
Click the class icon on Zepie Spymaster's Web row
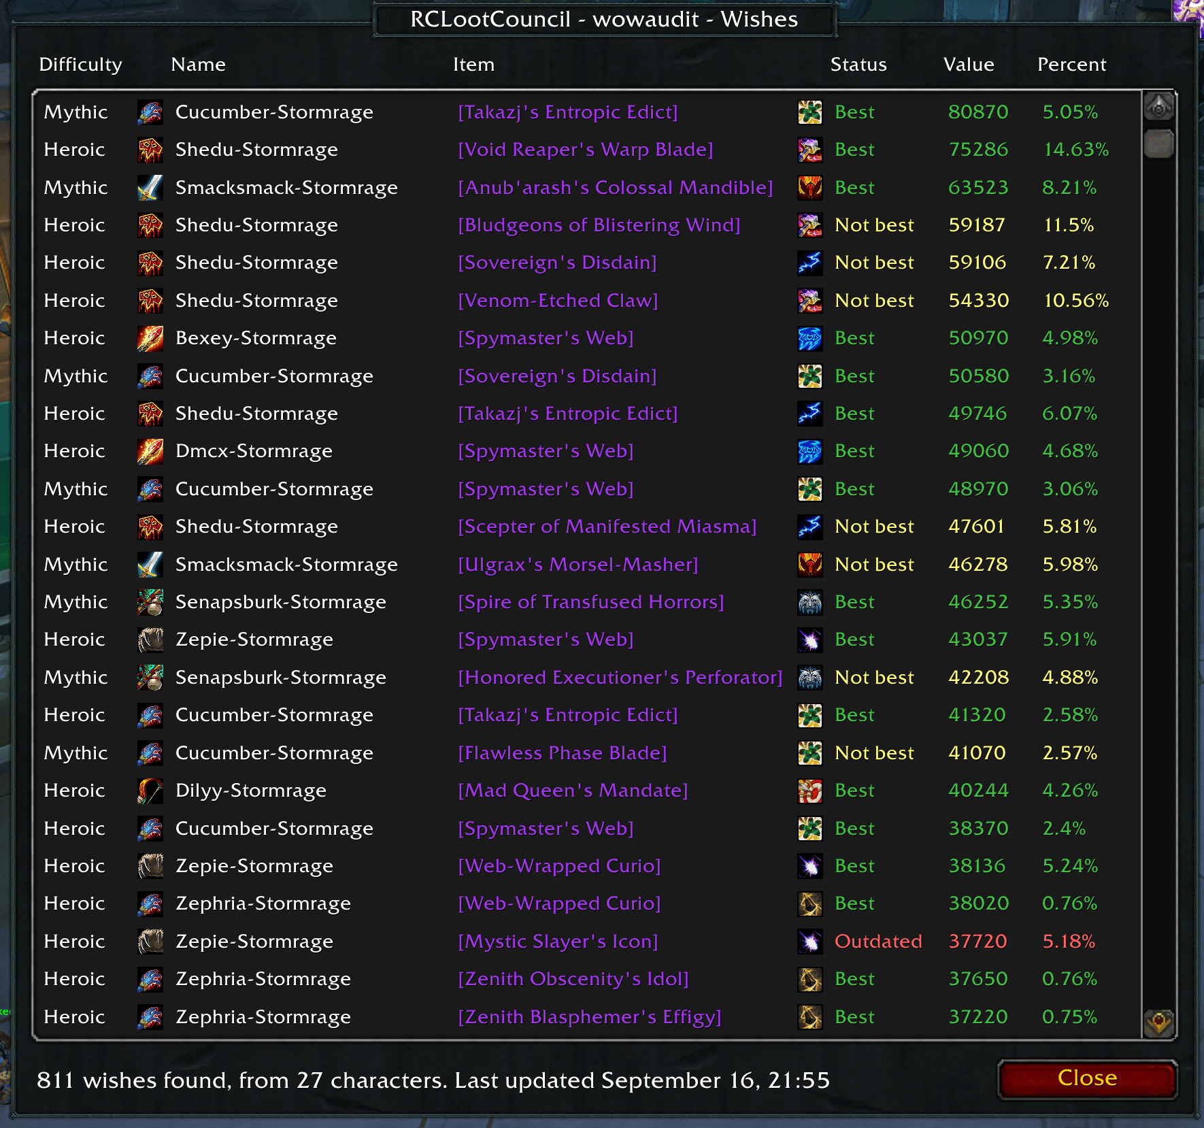150,640
